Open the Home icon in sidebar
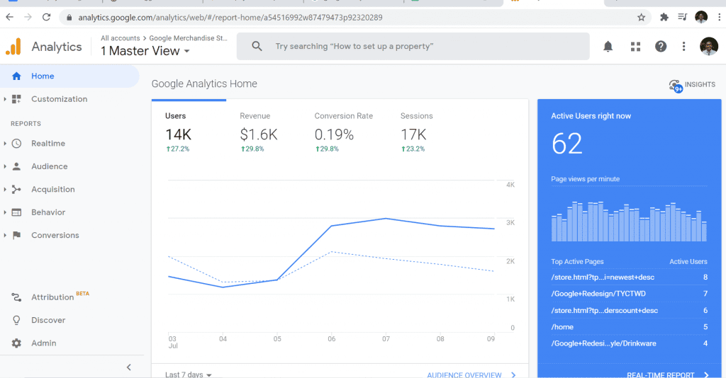 16,76
